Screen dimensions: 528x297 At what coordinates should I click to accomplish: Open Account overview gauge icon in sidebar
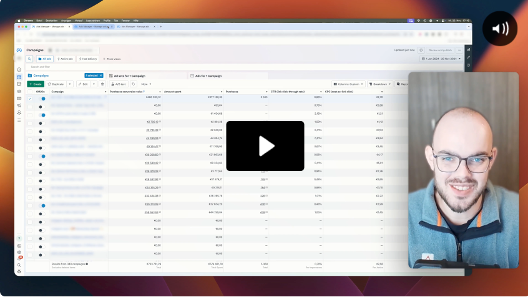19,70
